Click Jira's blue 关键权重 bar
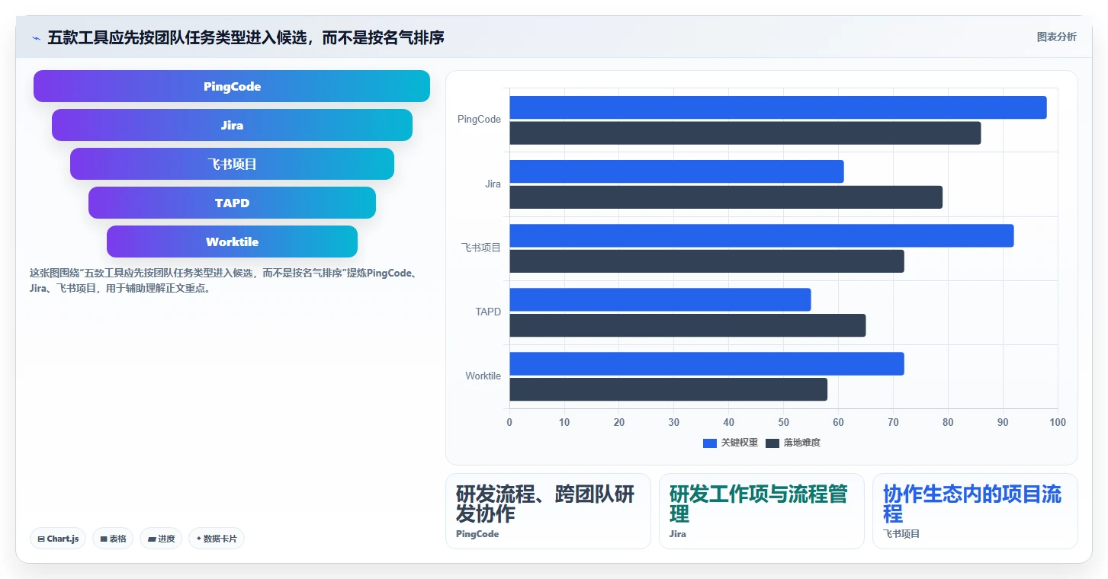Viewport: 1108px width, 579px height. (676, 171)
